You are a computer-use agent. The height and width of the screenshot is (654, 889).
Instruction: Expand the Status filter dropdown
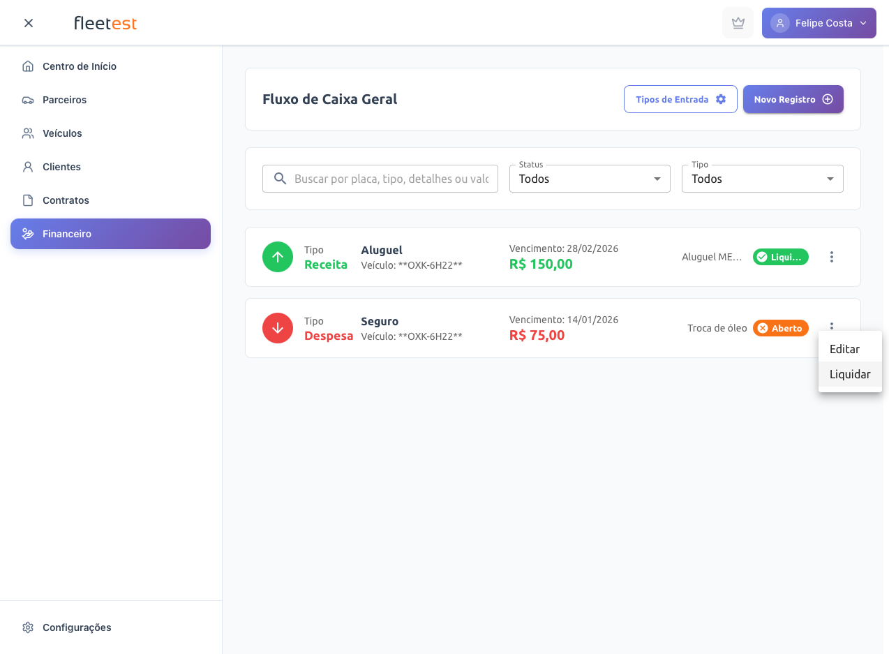point(589,179)
